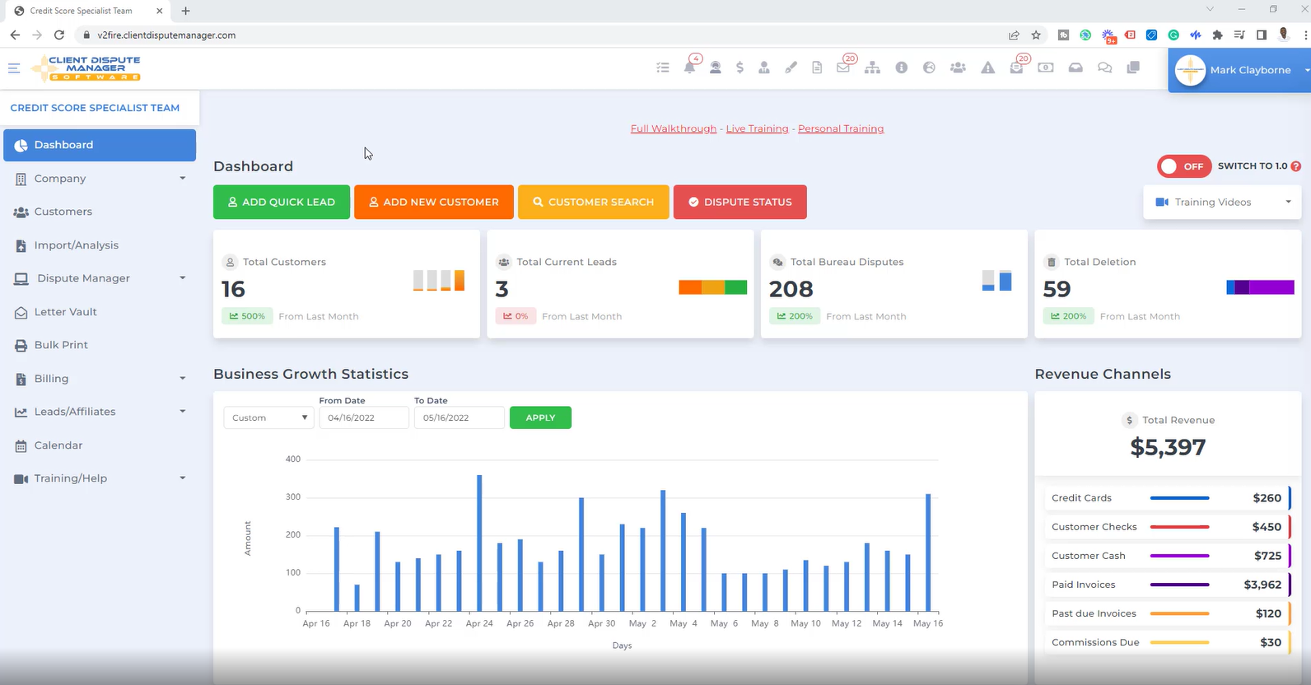
Task: Click the hamburger menu icon
Action: pos(14,68)
